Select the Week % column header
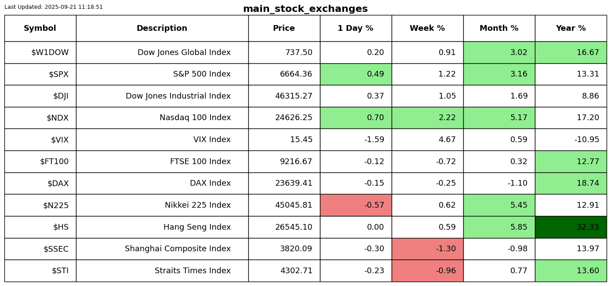 427,29
